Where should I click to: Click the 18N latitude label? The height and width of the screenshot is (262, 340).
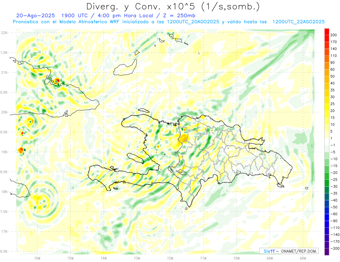(x=4, y=192)
